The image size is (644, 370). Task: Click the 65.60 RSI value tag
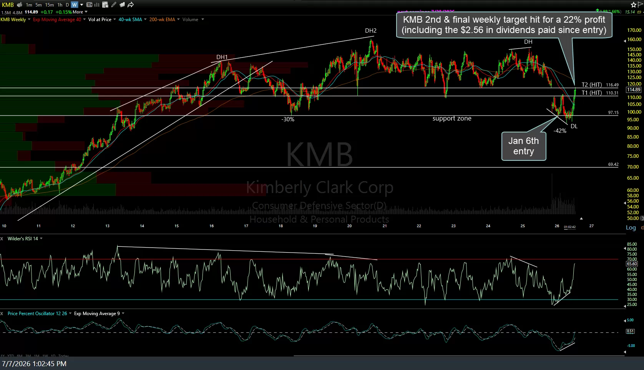pyautogui.click(x=632, y=264)
